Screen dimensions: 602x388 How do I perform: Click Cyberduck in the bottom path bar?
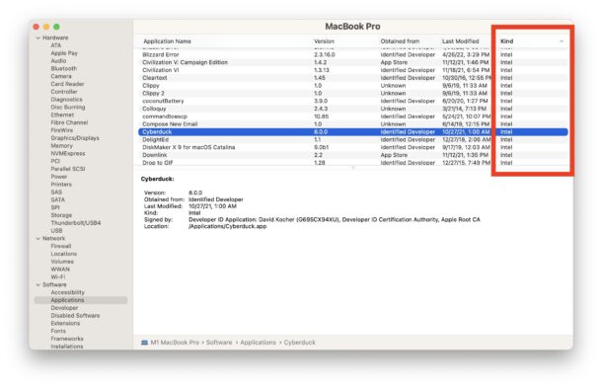(x=299, y=343)
